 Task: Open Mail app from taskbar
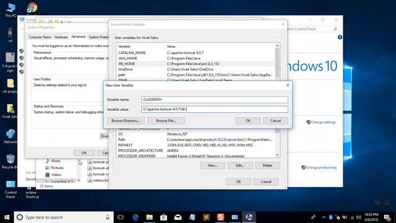178,217
